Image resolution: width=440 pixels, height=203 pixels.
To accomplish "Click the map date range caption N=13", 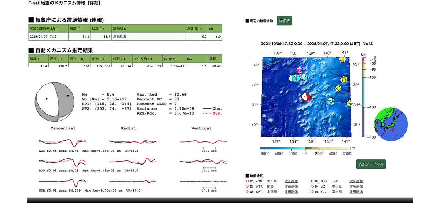I will coord(316,44).
